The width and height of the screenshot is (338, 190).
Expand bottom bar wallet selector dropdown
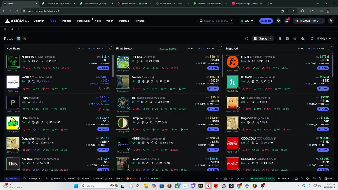(x=32, y=179)
